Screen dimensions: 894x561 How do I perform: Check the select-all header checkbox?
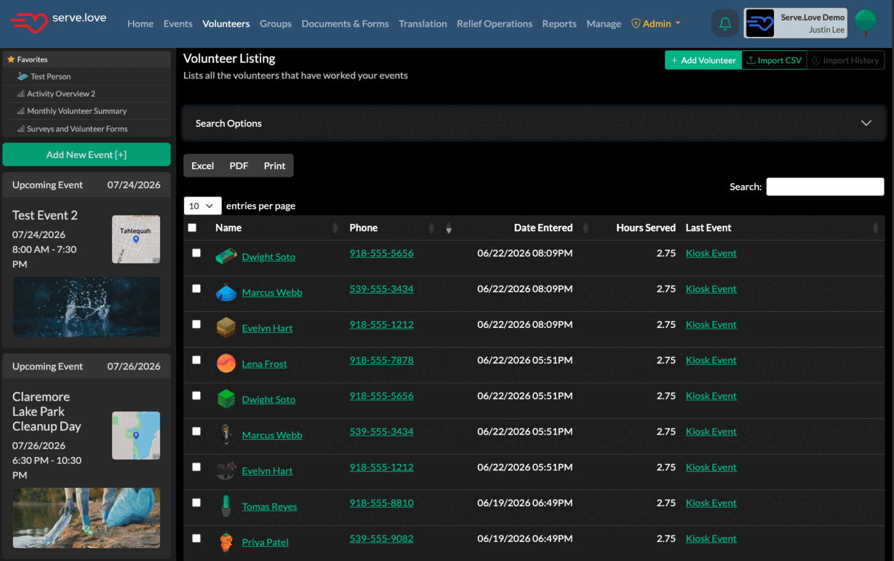coord(192,228)
